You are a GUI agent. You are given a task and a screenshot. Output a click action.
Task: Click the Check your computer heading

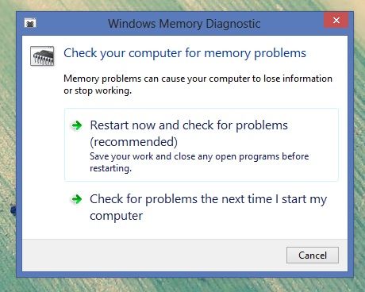185,53
